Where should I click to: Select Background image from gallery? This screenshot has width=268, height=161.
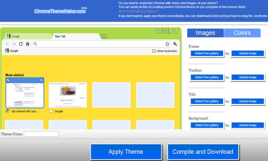pos(207,125)
